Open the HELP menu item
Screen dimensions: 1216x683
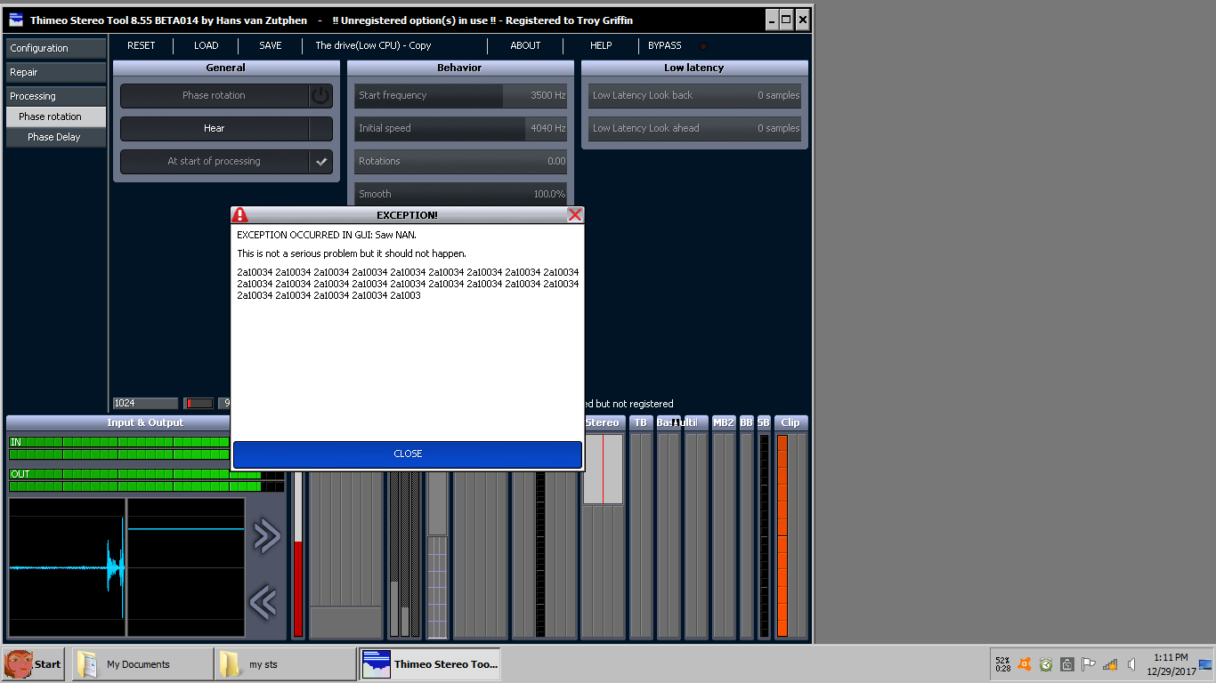(x=601, y=45)
